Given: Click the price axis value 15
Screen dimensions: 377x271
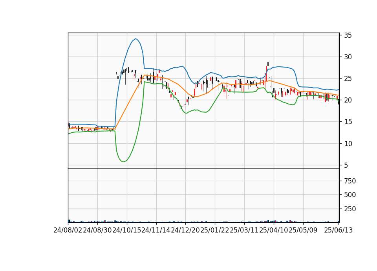Looking at the screenshot, I should click(x=348, y=122).
